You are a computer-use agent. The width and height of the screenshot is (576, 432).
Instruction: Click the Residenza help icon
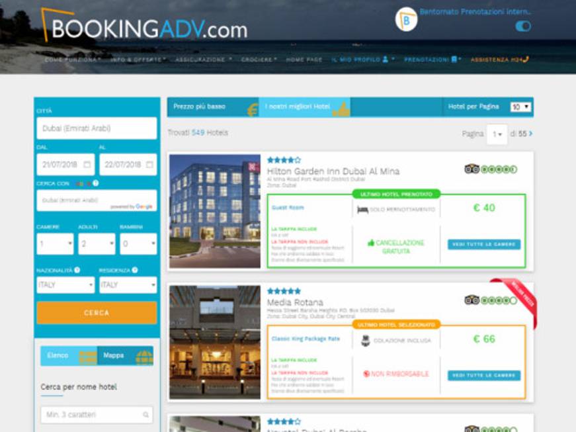[x=135, y=270]
